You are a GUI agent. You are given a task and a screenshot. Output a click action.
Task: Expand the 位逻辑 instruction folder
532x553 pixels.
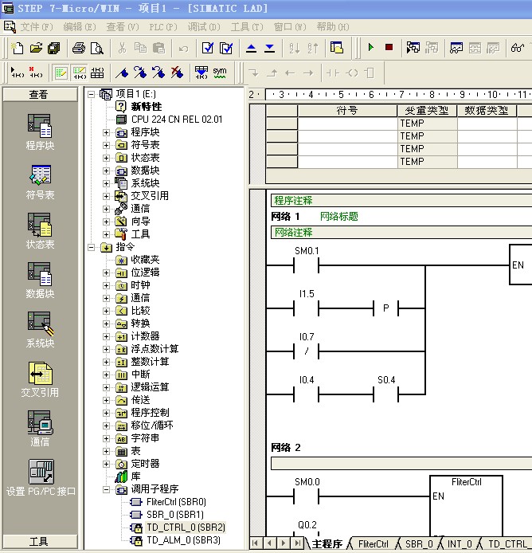107,273
